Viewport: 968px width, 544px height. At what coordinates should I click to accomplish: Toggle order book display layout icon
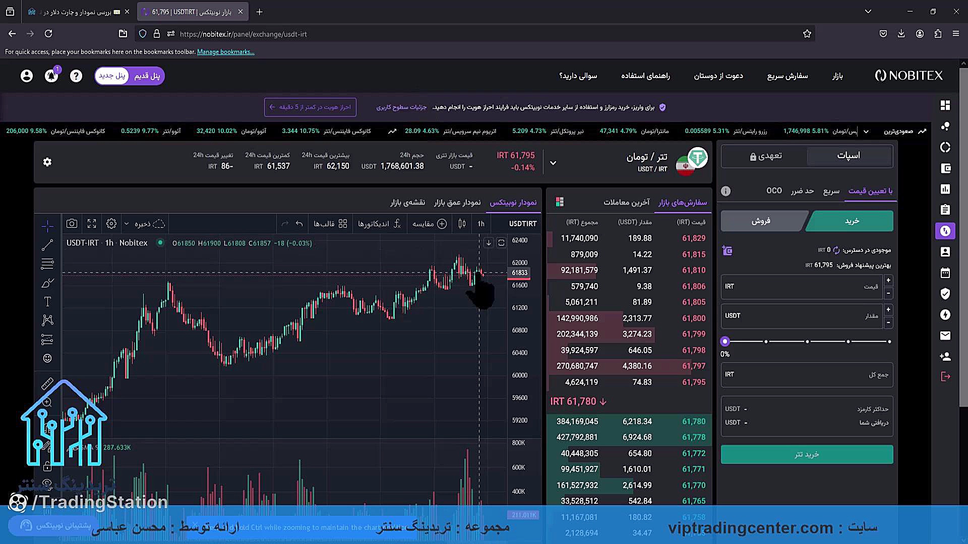click(x=559, y=202)
